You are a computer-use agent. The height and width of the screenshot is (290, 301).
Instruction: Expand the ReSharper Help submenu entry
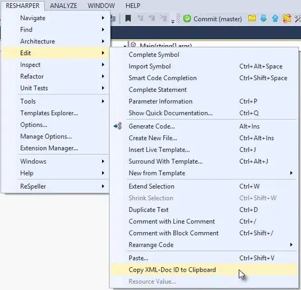[56, 173]
